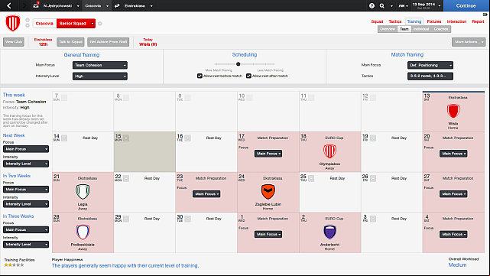
Task: Open Wisla crest on 13 Sat fixture
Action: point(453,111)
